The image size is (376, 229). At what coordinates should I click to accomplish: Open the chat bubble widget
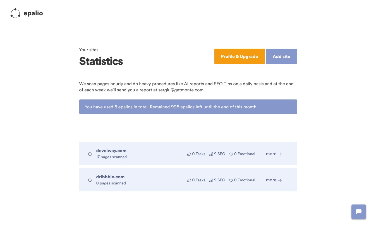[x=358, y=212]
